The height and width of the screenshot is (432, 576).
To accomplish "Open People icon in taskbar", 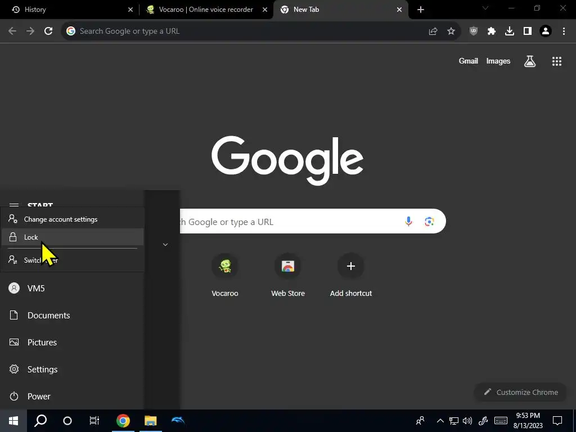I will coord(420,421).
